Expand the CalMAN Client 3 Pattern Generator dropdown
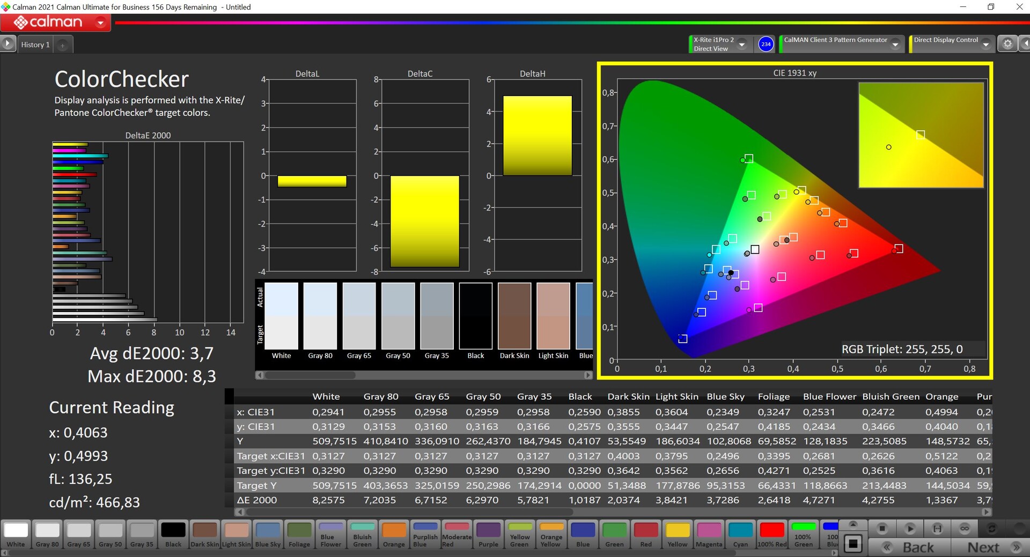Viewport: 1030px width, 557px height. pyautogui.click(x=895, y=44)
